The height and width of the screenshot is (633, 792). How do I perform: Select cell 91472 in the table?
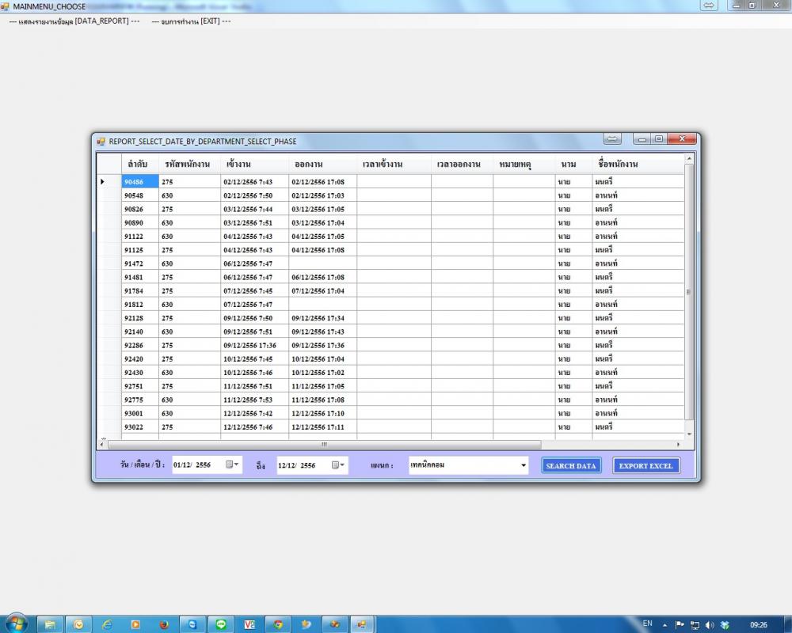click(x=140, y=263)
